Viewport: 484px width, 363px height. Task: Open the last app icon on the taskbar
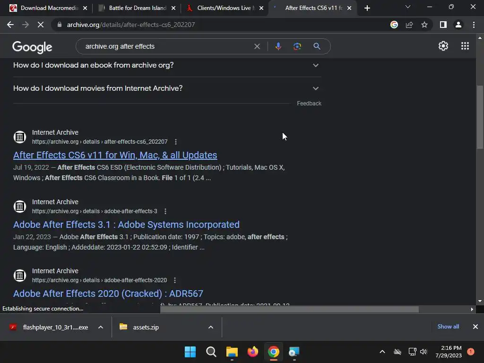294,352
